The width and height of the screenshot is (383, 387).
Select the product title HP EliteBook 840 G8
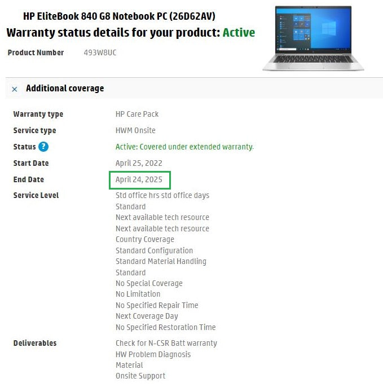119,16
